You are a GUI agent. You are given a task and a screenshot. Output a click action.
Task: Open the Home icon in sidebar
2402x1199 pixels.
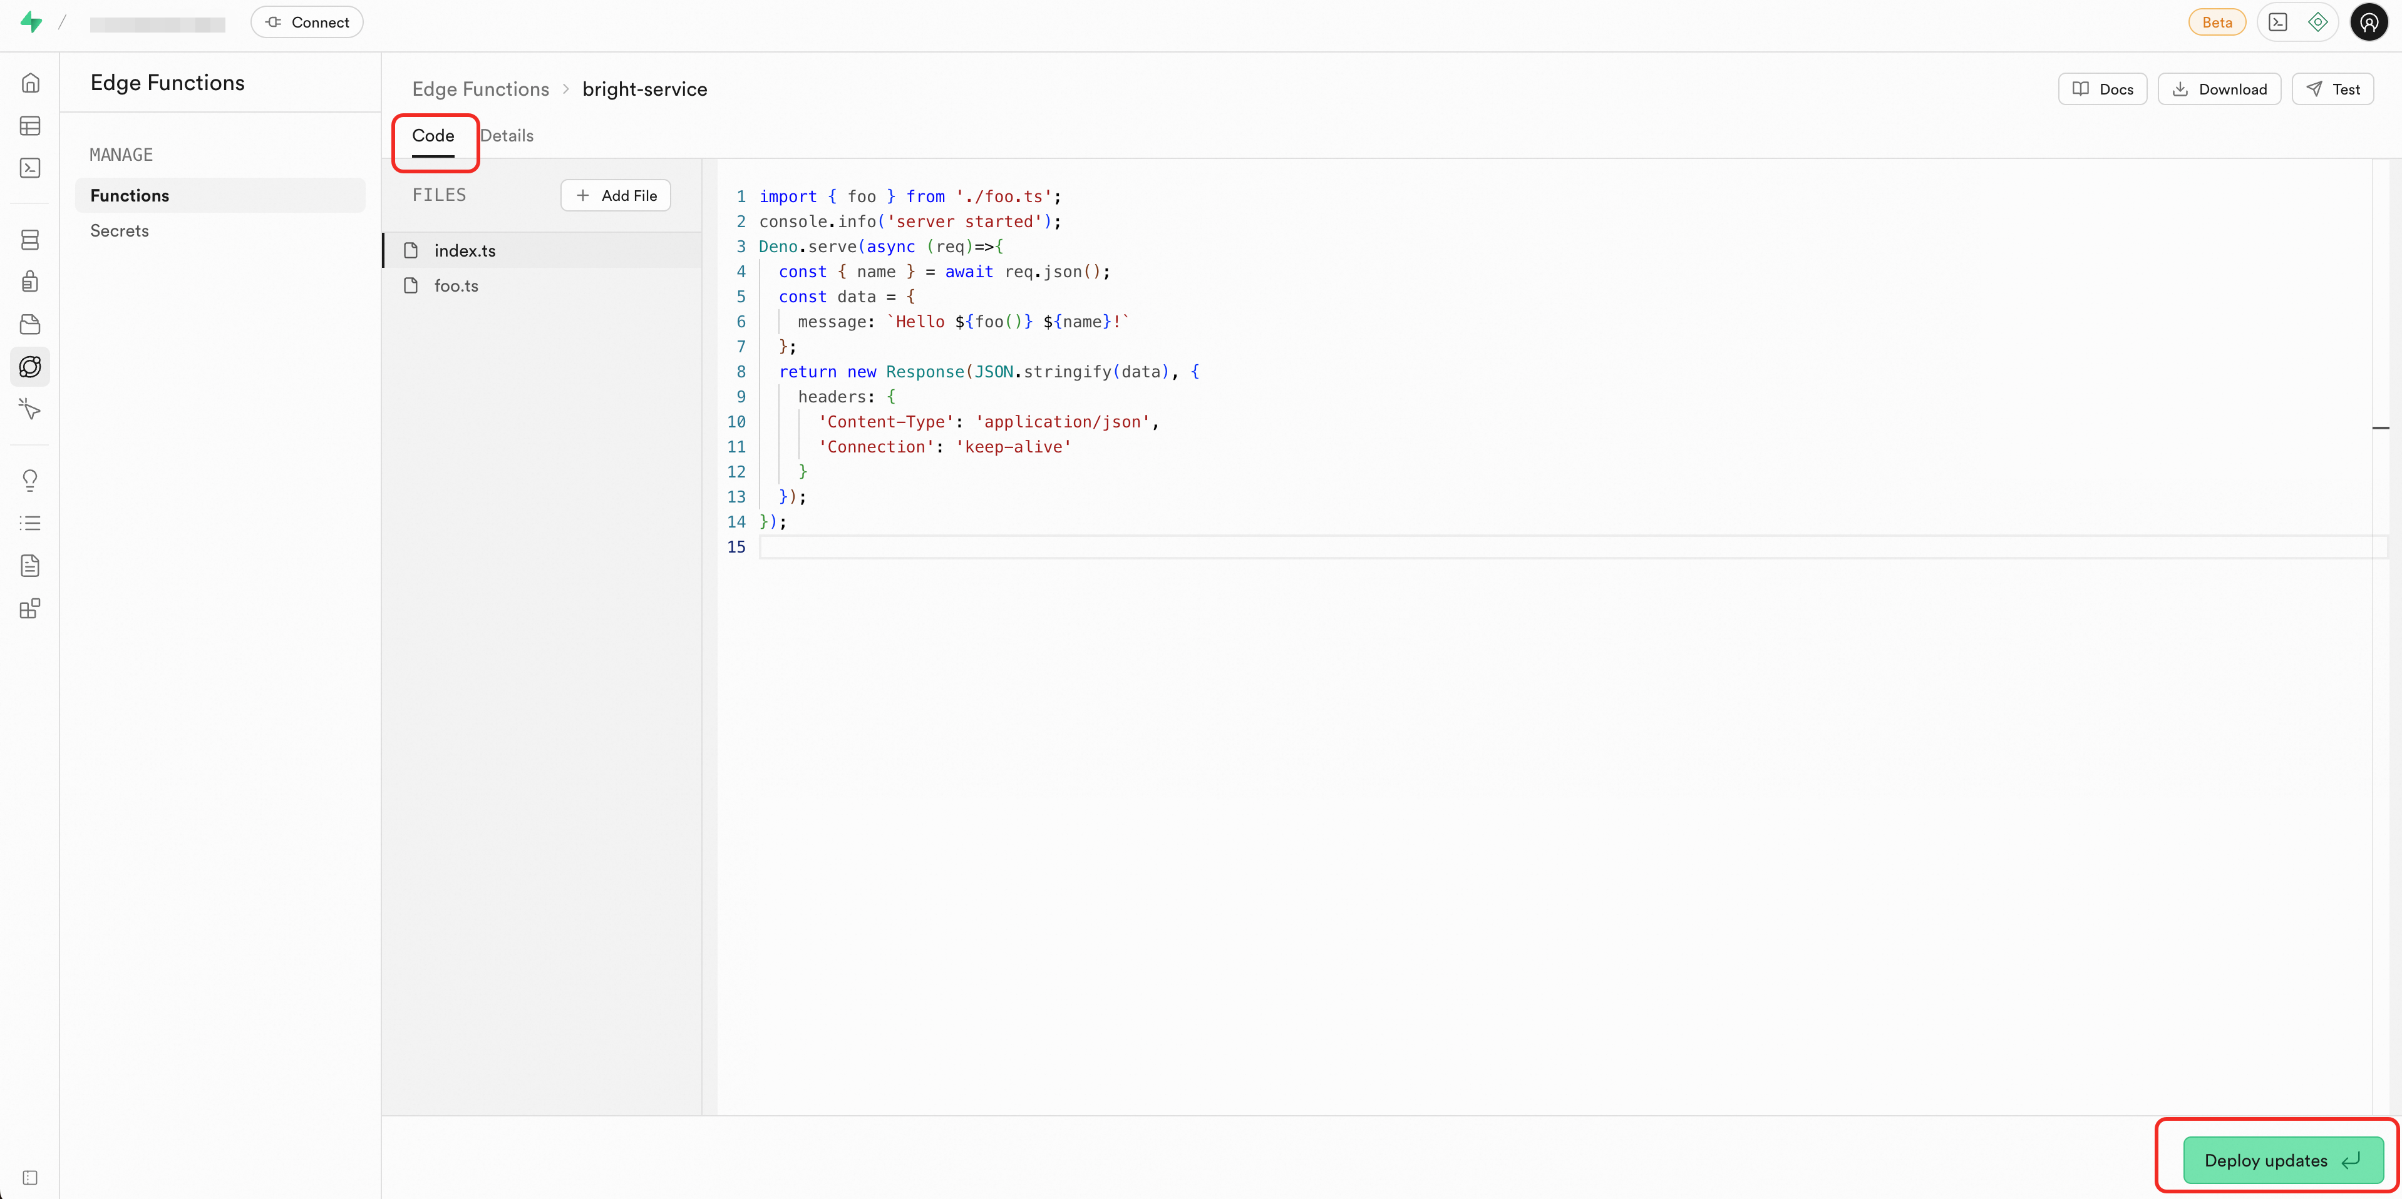(30, 83)
